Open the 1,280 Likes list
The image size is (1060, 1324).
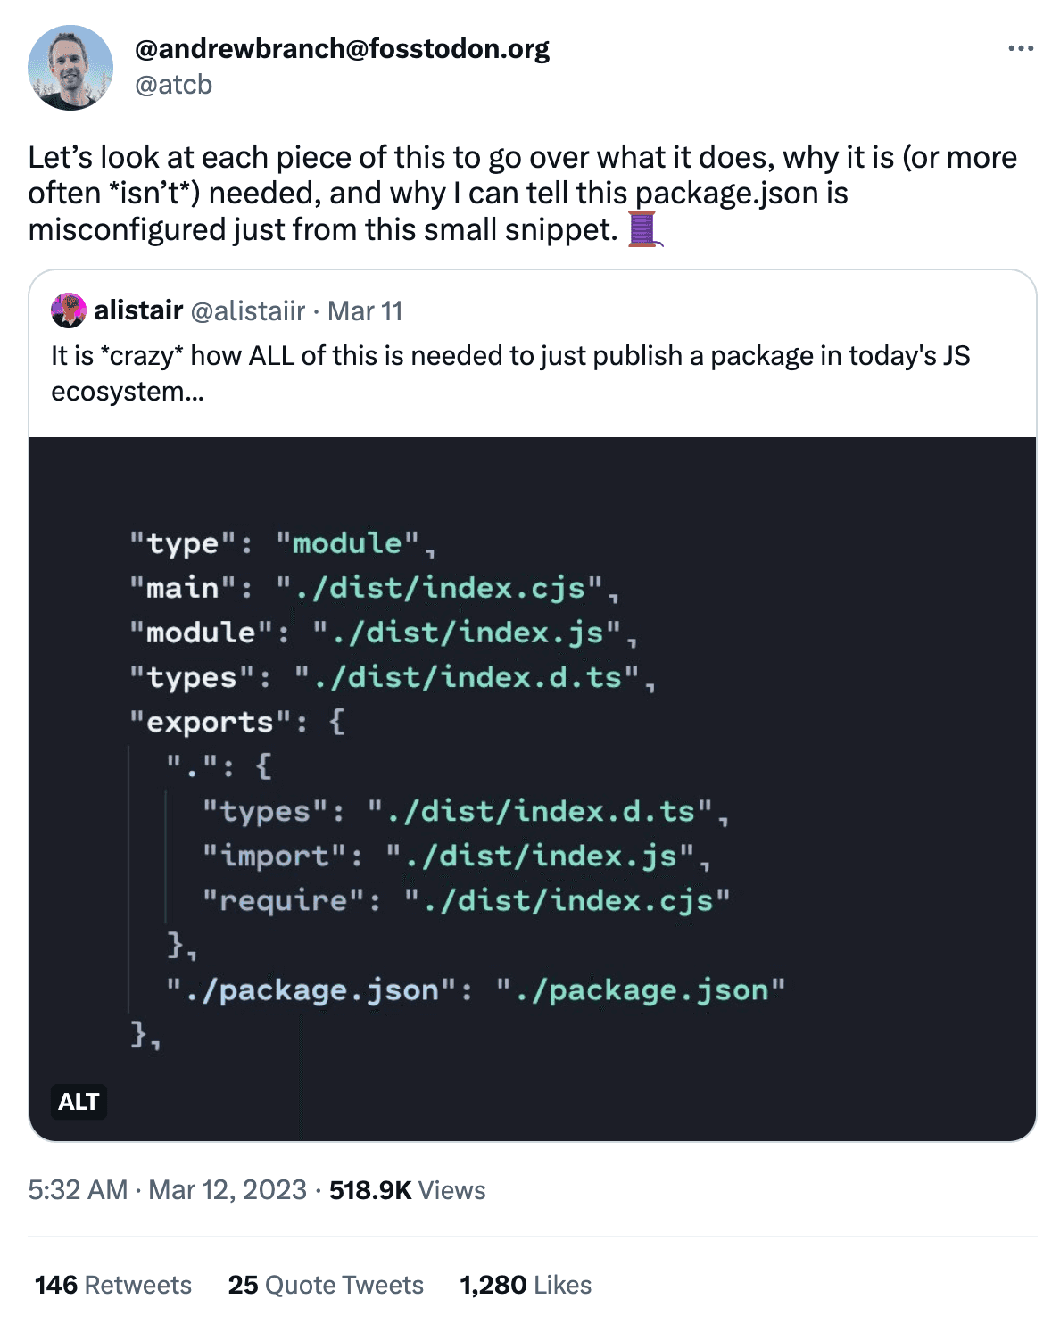(526, 1285)
